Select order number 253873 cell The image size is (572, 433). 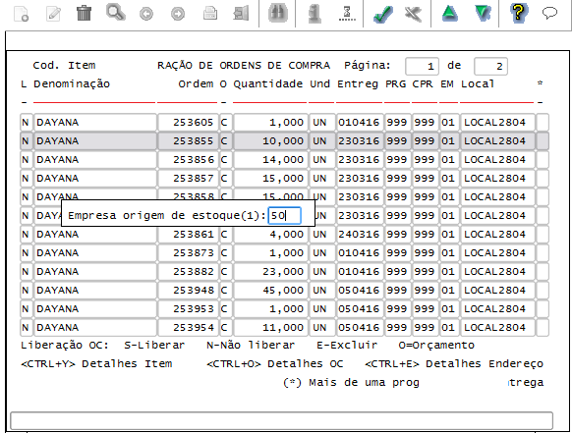(188, 252)
